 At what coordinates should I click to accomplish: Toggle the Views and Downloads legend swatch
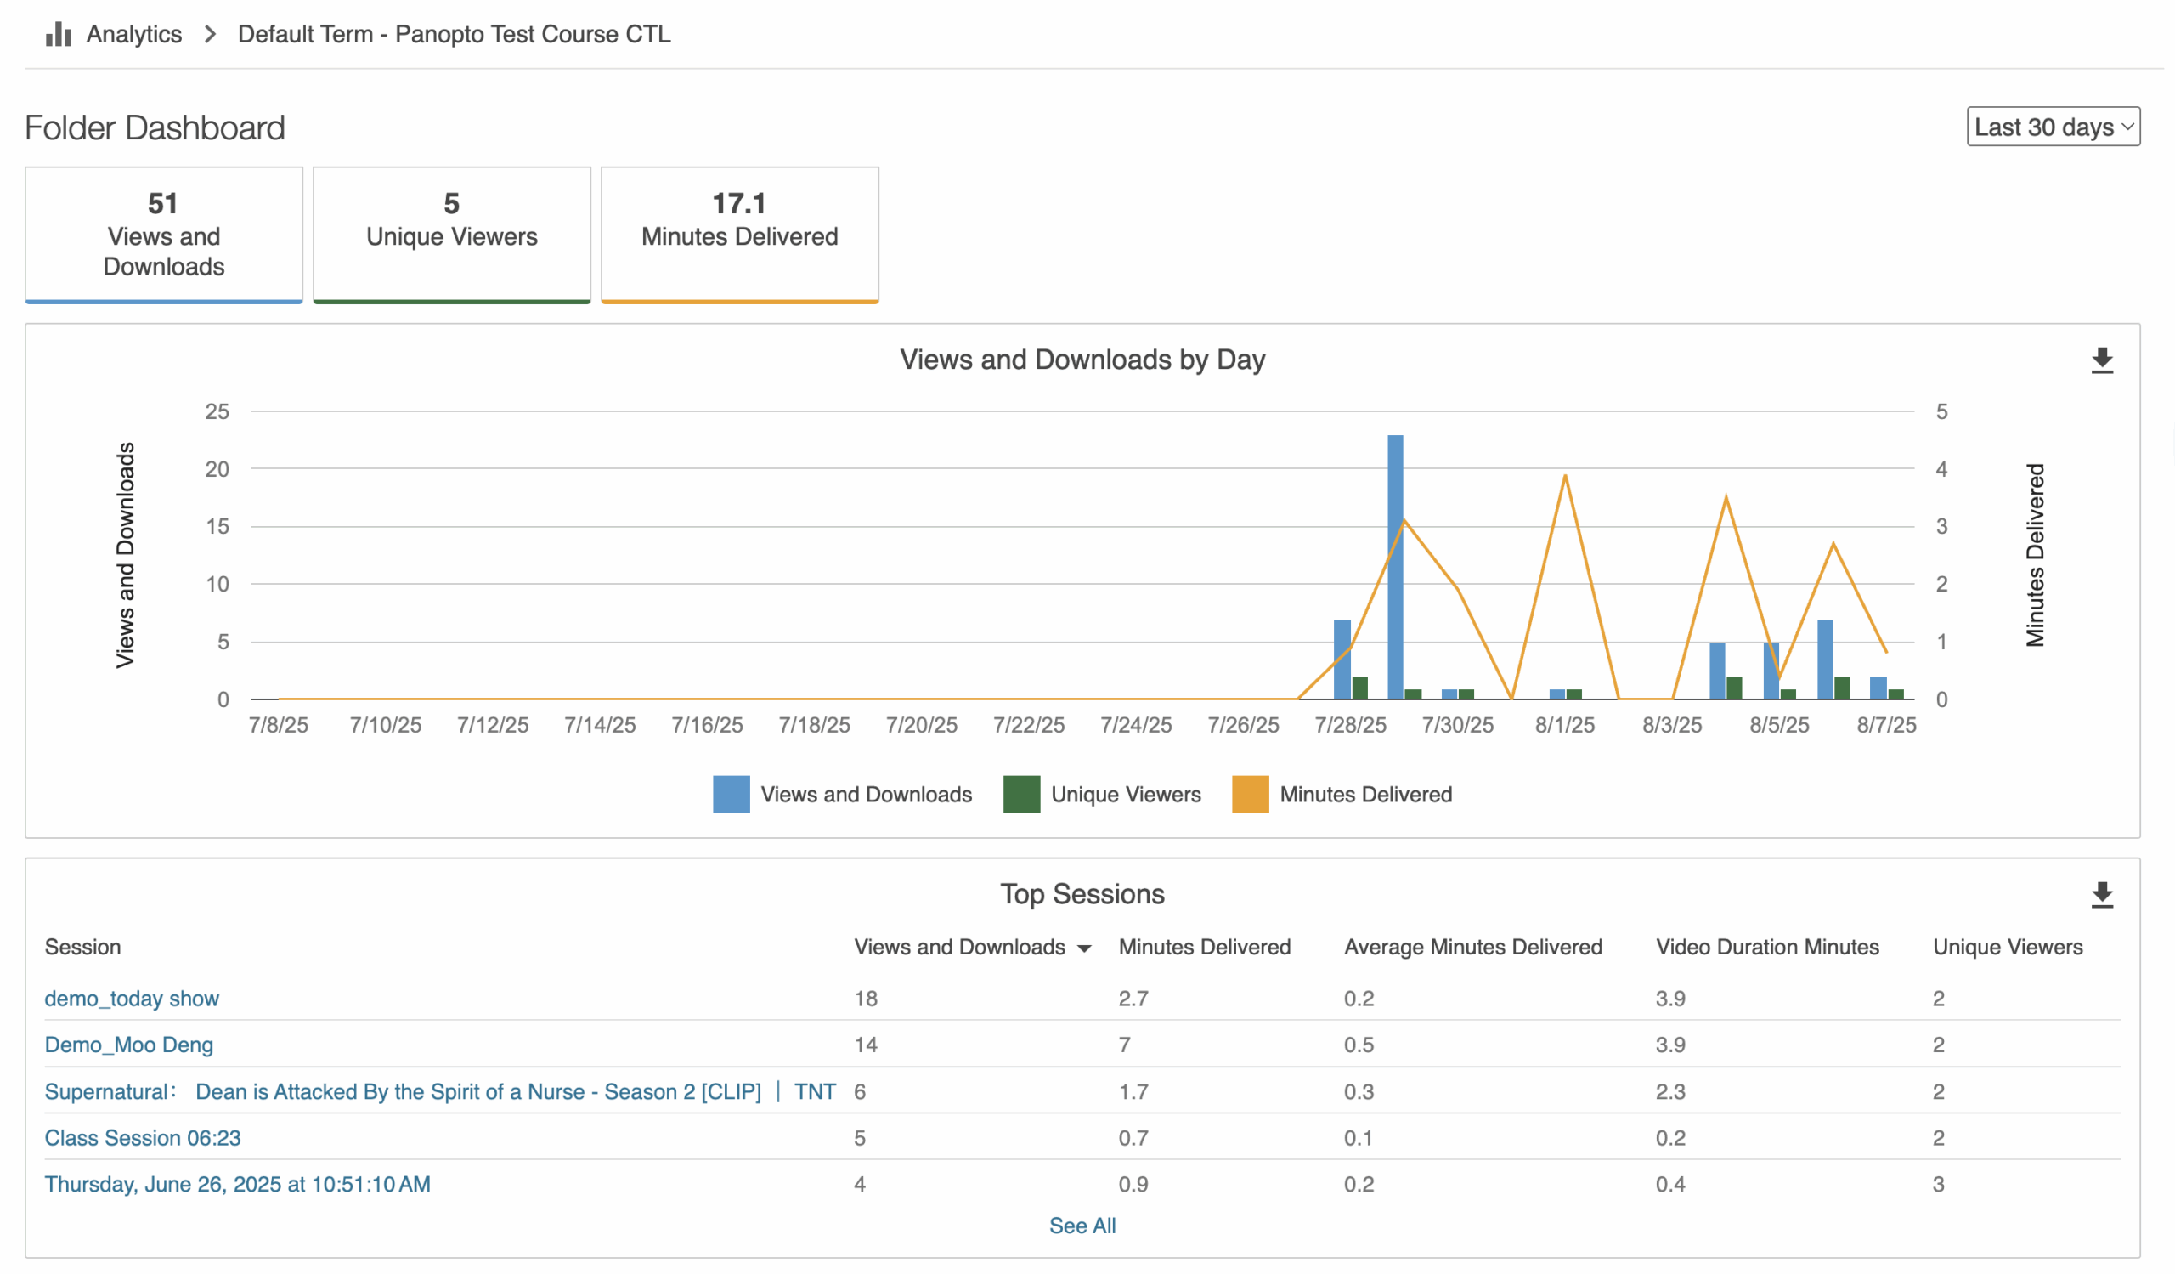click(x=730, y=794)
